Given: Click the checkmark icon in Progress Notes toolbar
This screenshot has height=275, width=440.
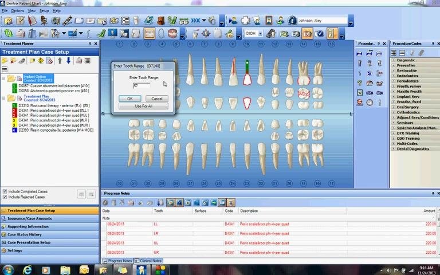Looking at the screenshot, I should tap(105, 202).
